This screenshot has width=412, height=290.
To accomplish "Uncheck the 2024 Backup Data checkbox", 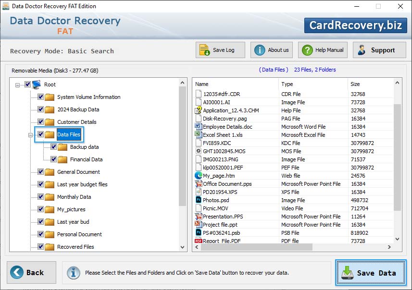I will coord(40,109).
